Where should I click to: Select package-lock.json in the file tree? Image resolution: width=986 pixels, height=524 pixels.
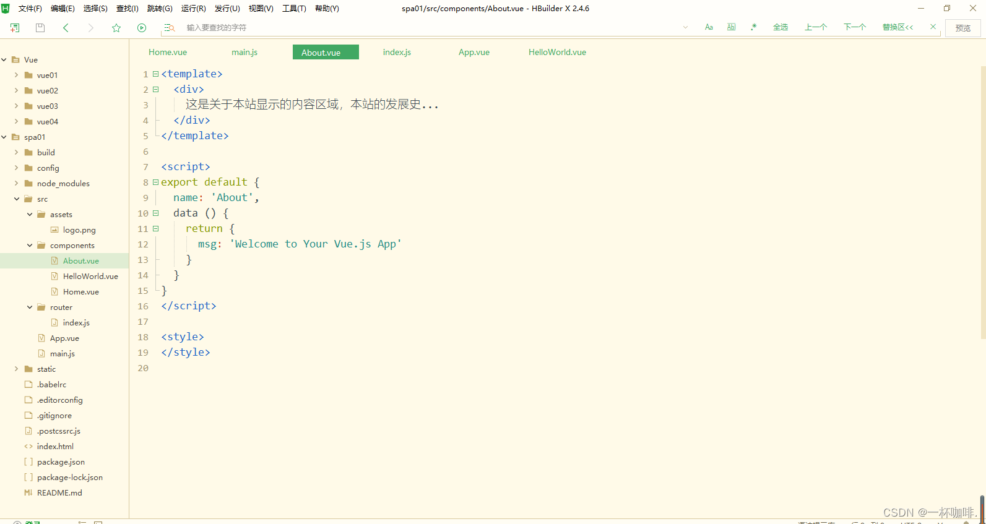click(70, 477)
